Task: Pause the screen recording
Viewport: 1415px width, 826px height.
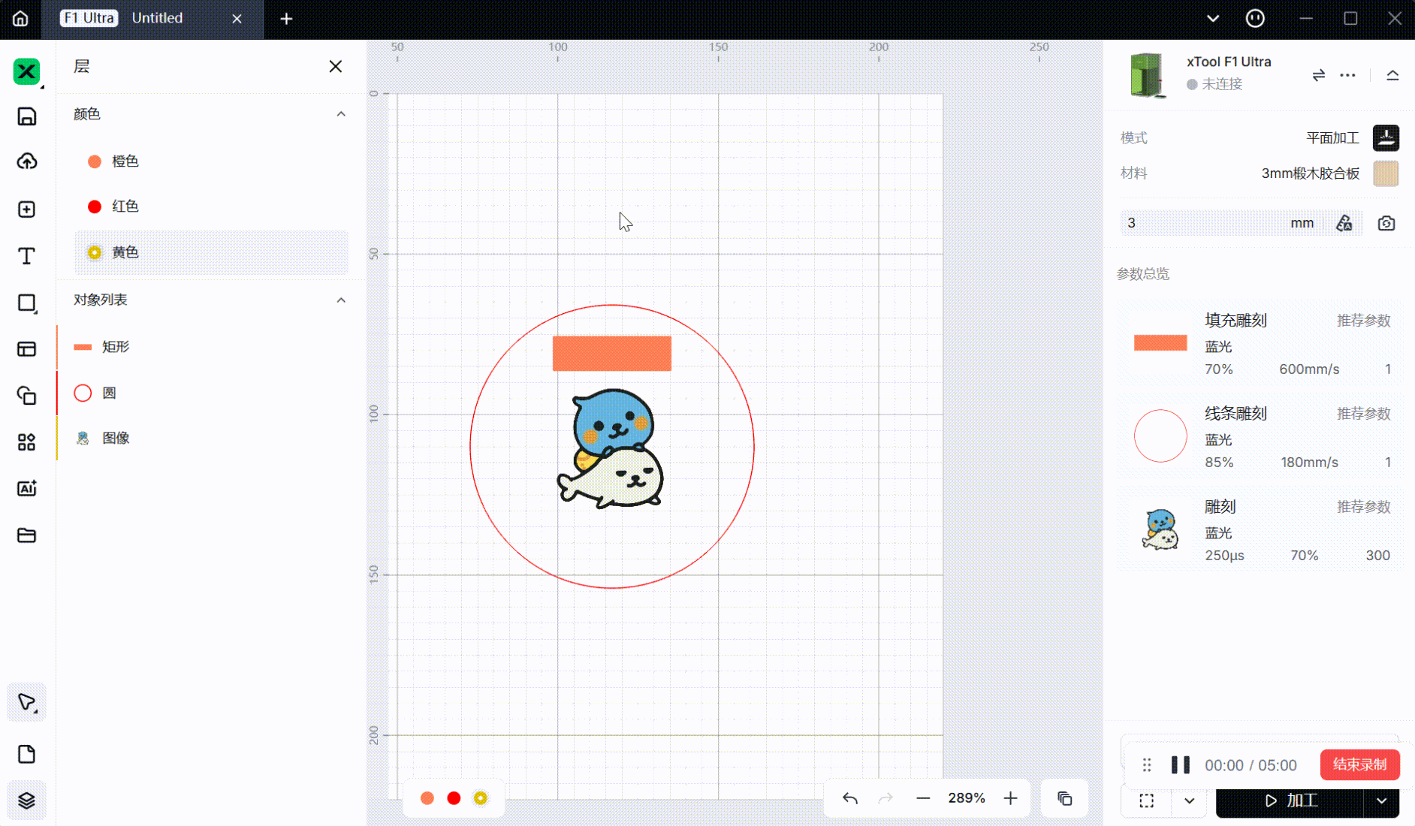Action: pyautogui.click(x=1180, y=765)
